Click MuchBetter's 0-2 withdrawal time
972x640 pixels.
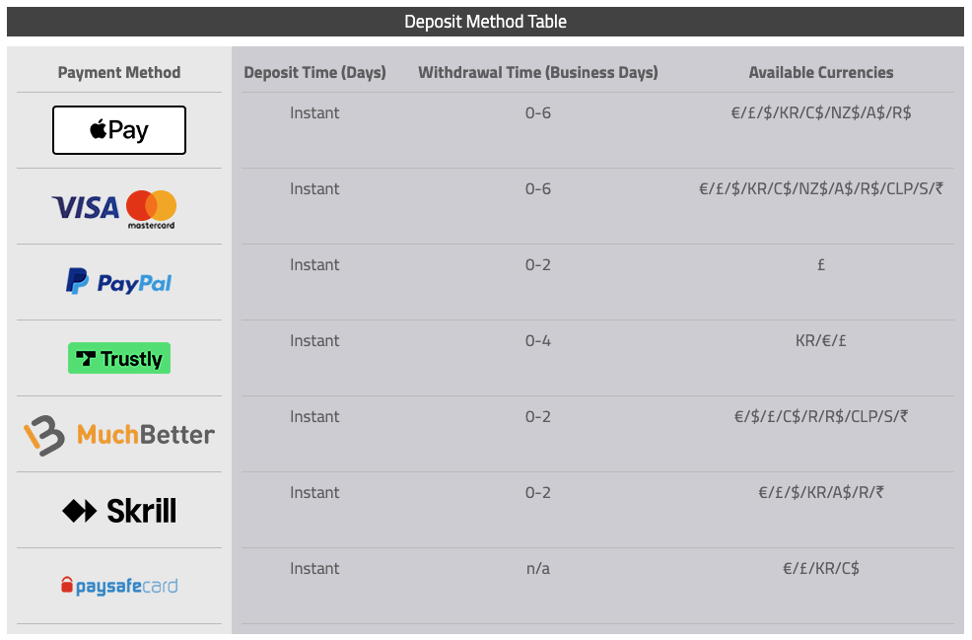(538, 417)
